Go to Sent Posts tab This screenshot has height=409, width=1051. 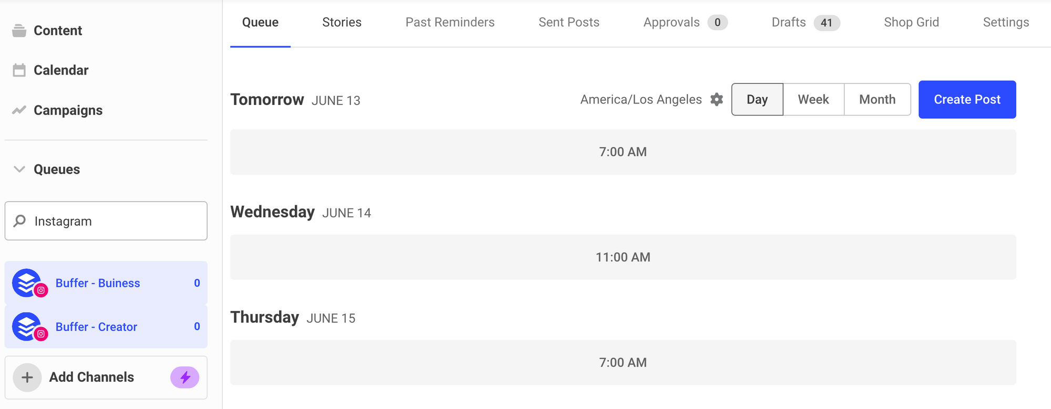pos(569,22)
